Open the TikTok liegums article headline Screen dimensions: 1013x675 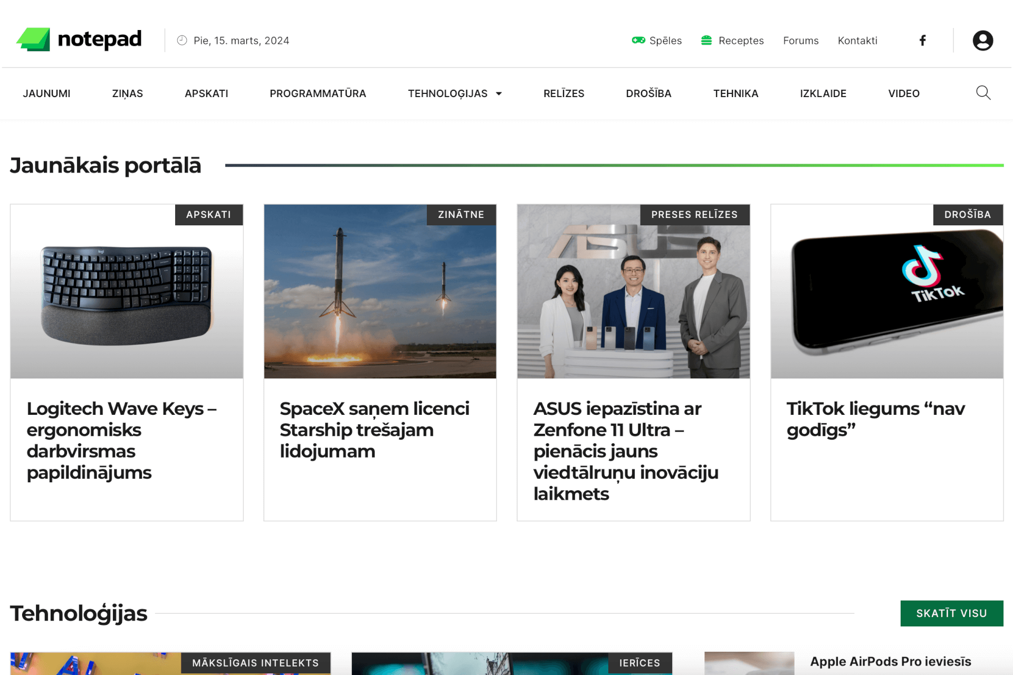[875, 419]
